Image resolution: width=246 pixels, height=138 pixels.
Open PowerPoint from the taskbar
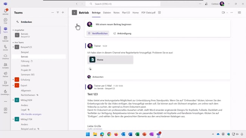pos(144,134)
